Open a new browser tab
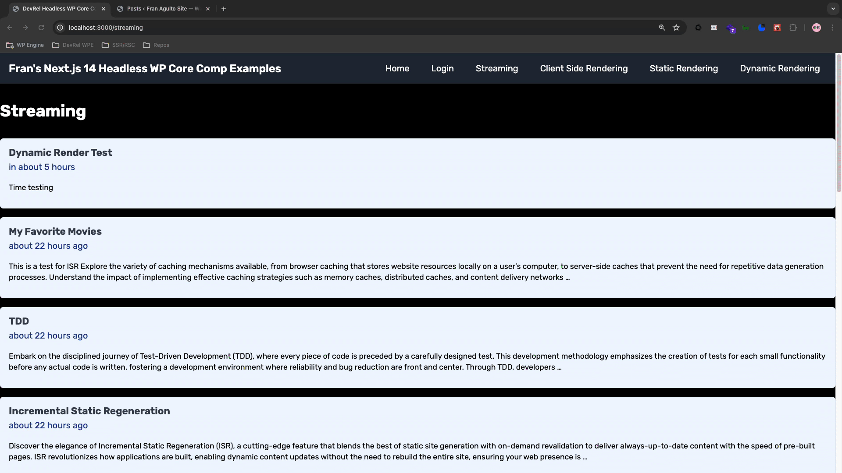Screen dimensions: 842x473 (224, 9)
